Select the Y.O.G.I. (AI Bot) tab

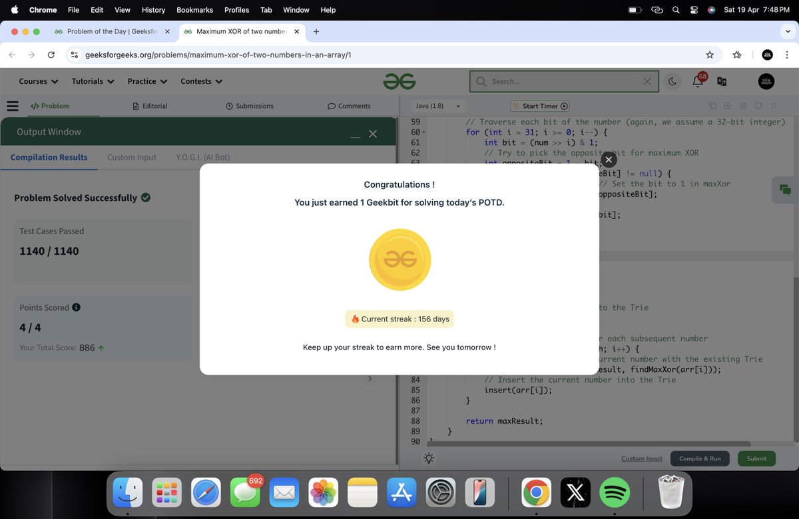coord(203,157)
